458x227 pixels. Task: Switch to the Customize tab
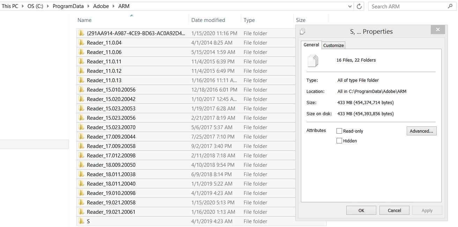[333, 45]
